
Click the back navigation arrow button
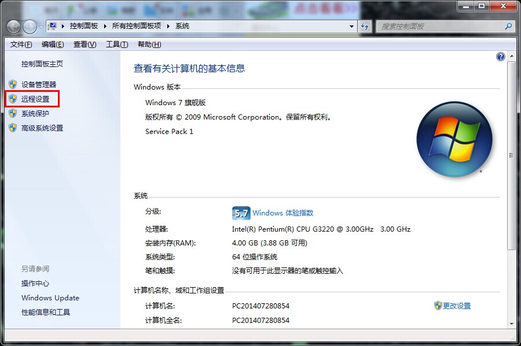pos(14,27)
